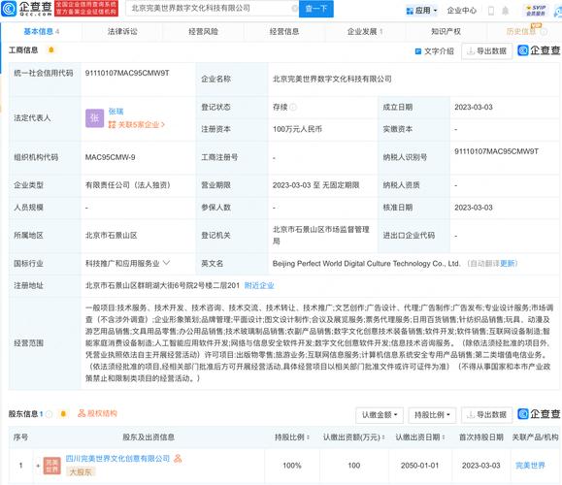Viewport: 562px width, 485px height.
Task: Switch to the 企业发展 tab
Action: point(365,31)
